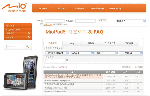Open 공지사항 in the sidebar
Viewport: 150px width, 96px height.
pos(10,26)
